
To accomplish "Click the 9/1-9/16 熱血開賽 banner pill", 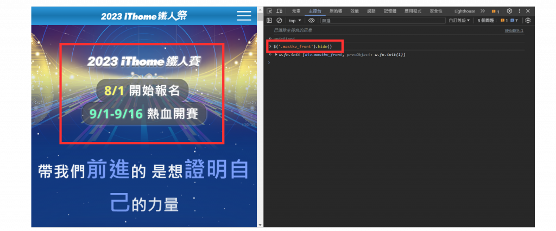I will coord(143,114).
